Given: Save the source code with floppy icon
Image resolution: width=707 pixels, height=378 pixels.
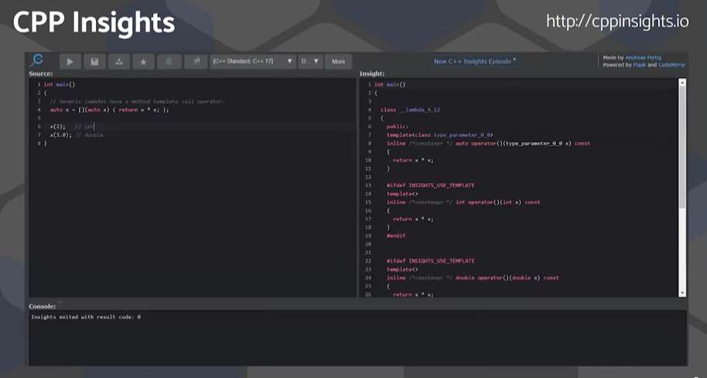Looking at the screenshot, I should [94, 61].
